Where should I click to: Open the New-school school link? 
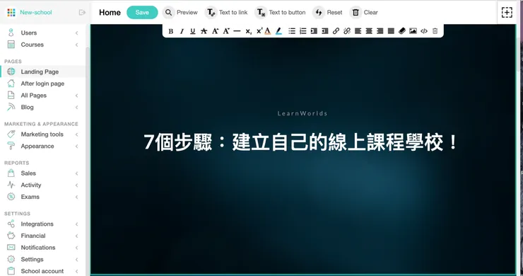click(36, 12)
